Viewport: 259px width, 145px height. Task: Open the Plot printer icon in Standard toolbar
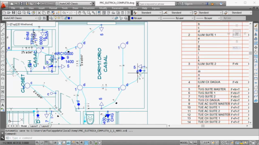click(19, 12)
